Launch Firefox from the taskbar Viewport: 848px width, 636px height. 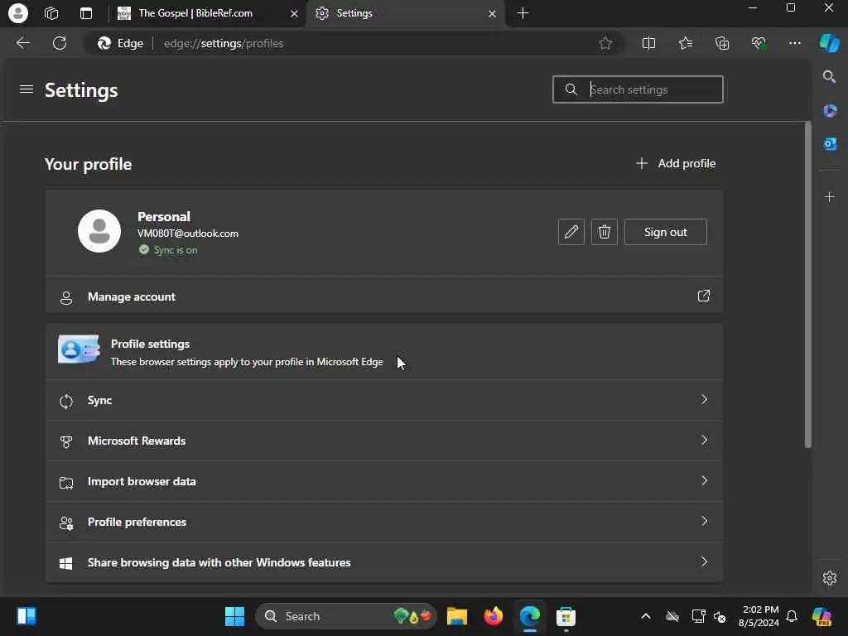(x=494, y=616)
